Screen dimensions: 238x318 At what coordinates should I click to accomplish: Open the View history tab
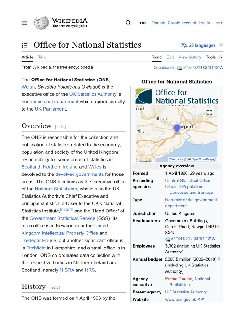click(x=190, y=57)
